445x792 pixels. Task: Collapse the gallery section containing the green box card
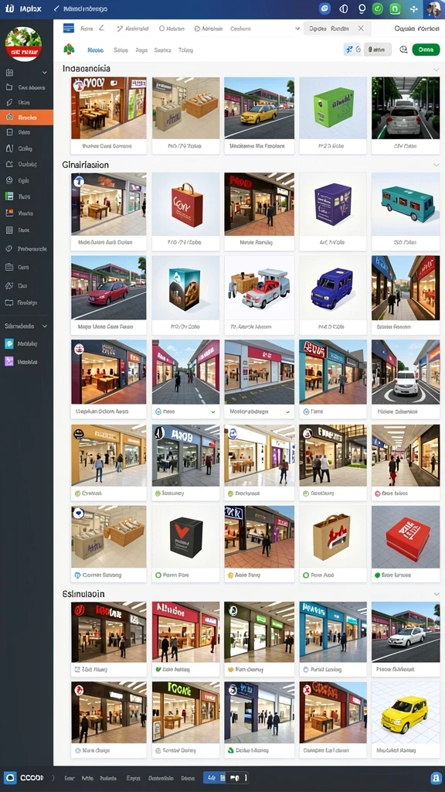[436, 69]
